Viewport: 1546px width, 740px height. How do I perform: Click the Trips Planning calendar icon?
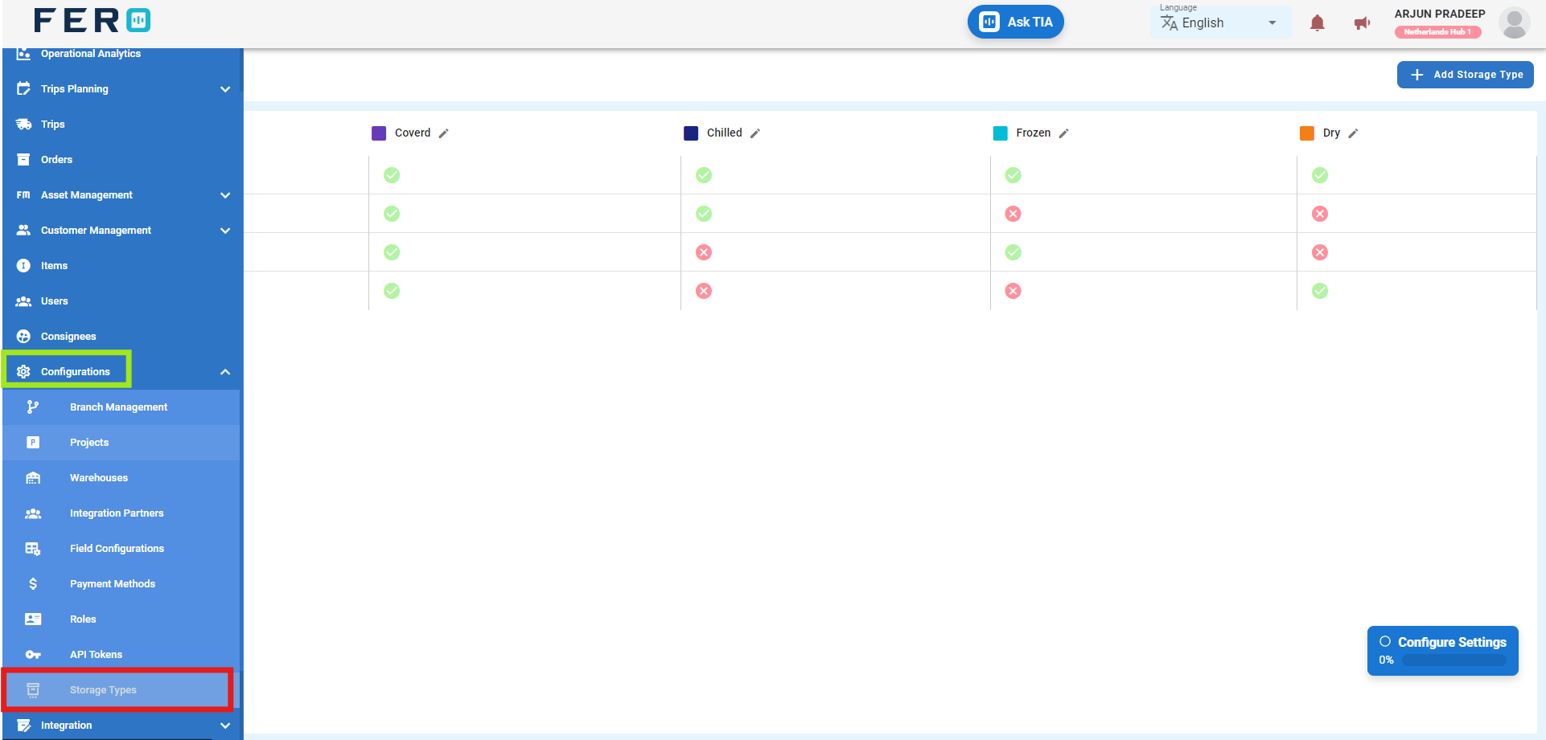(x=23, y=88)
